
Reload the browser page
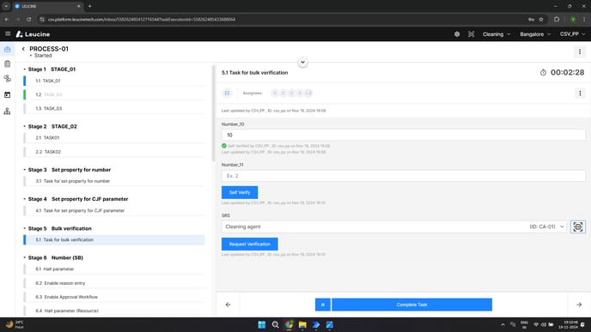coord(29,19)
